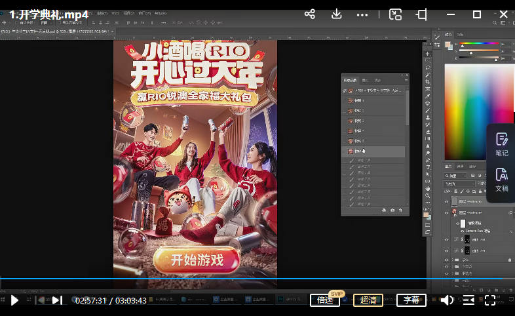Open the playlist icon beside the volume
Screen dimensions: 515x316
pos(468,300)
